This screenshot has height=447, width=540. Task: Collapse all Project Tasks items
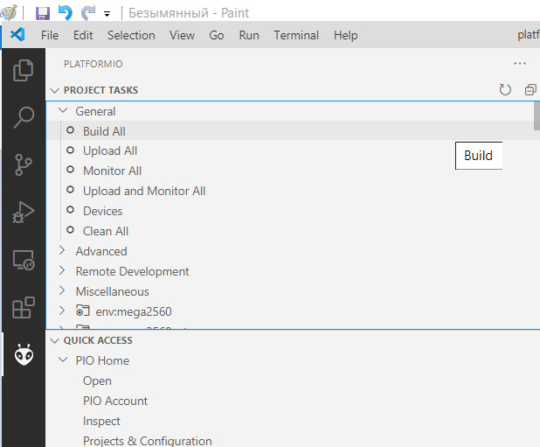click(x=530, y=90)
